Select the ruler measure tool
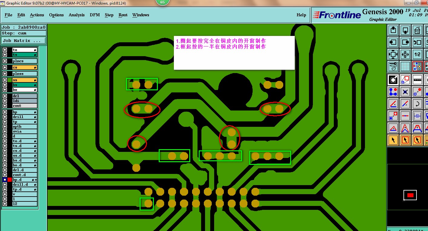This screenshot has width=428, height=231. coord(417,80)
